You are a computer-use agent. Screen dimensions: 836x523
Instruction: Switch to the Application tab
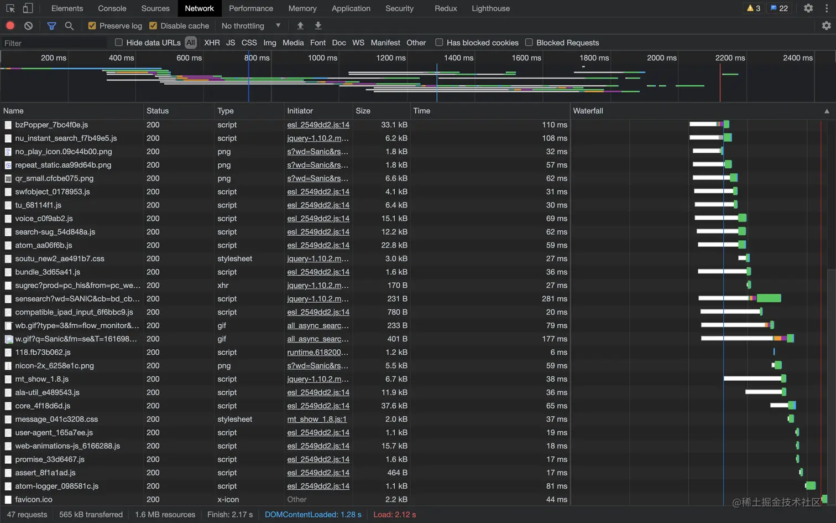click(x=351, y=8)
